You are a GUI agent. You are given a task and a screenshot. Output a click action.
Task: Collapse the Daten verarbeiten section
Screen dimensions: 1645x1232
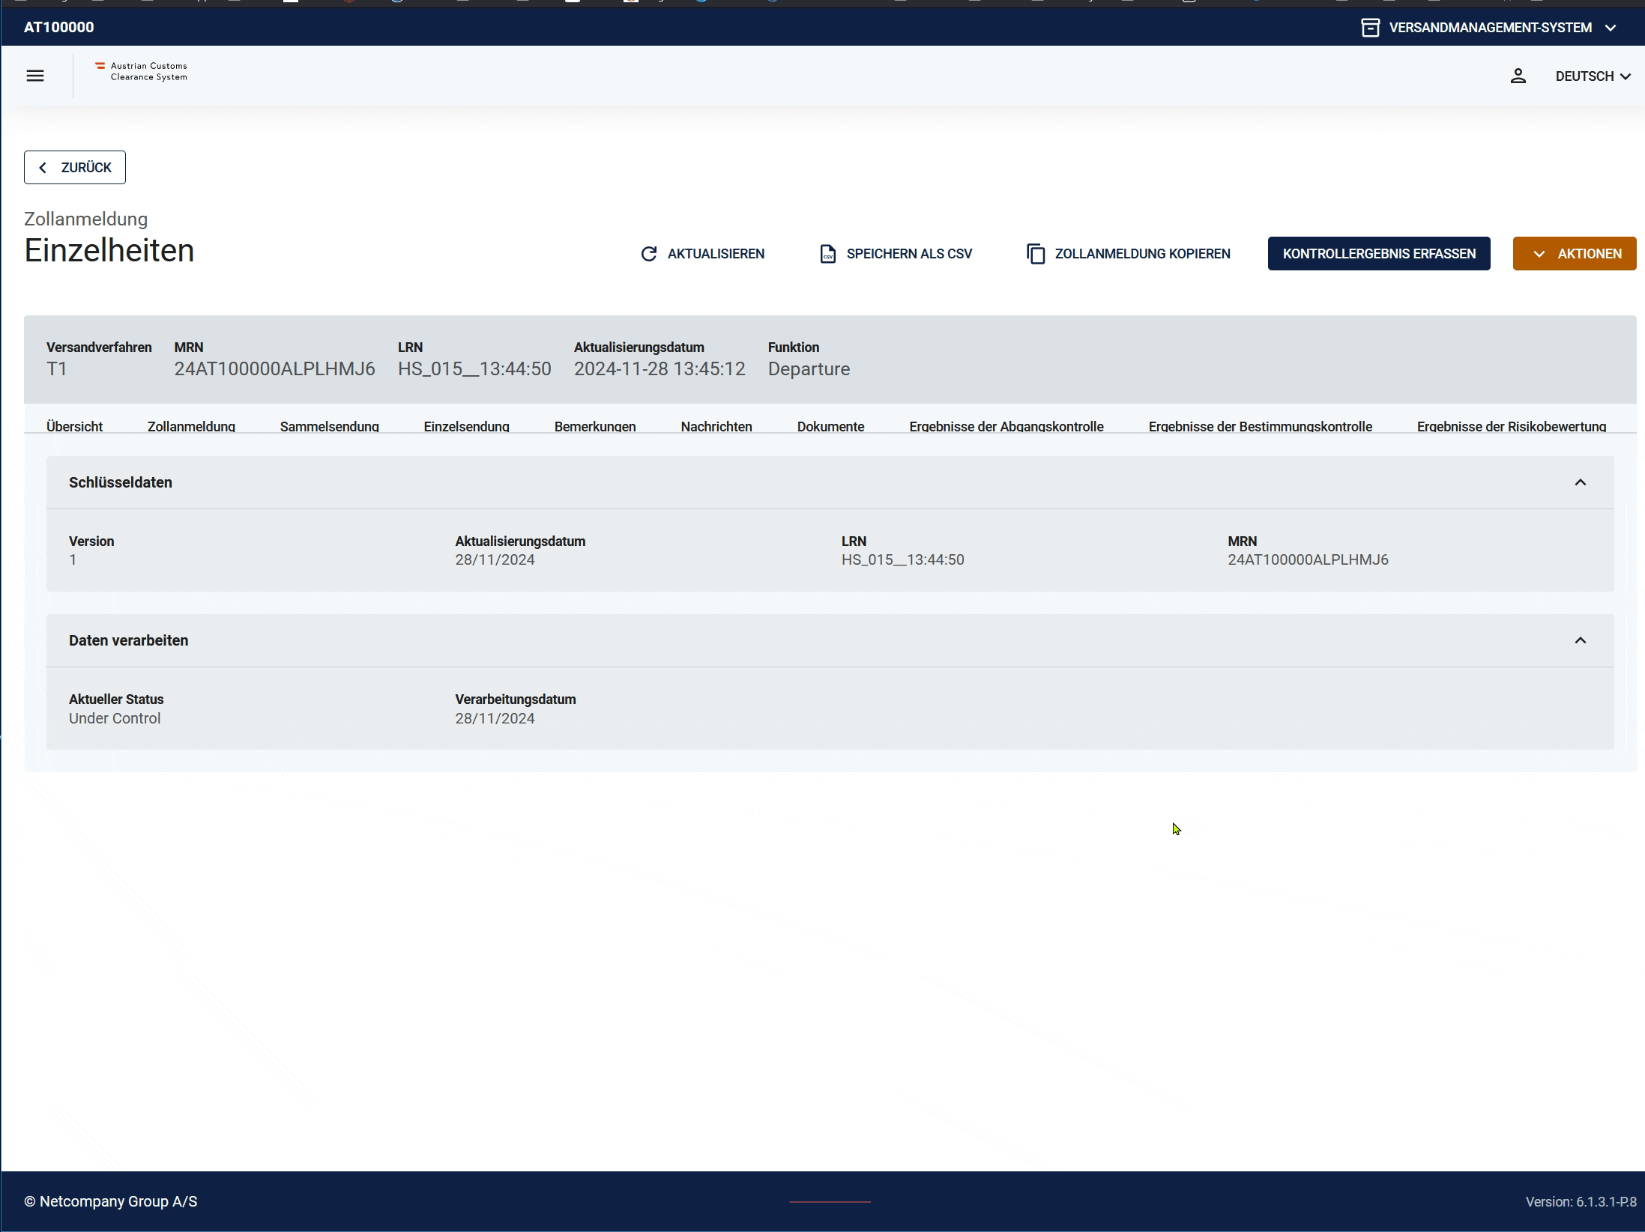point(1580,640)
